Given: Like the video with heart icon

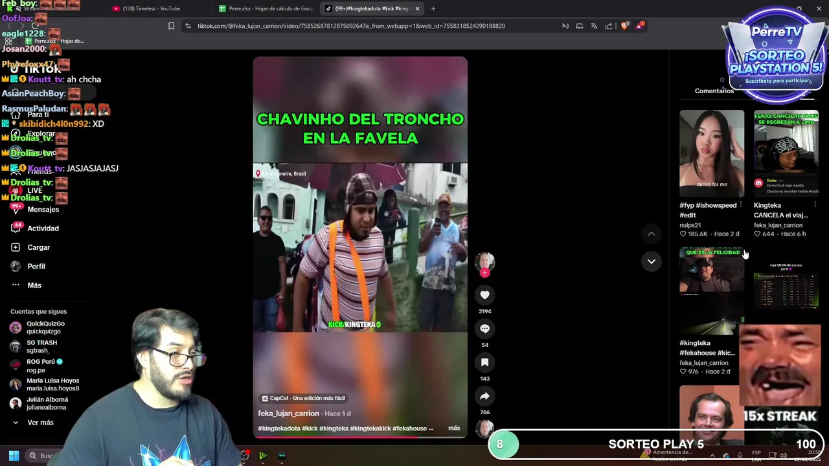Looking at the screenshot, I should tap(484, 295).
